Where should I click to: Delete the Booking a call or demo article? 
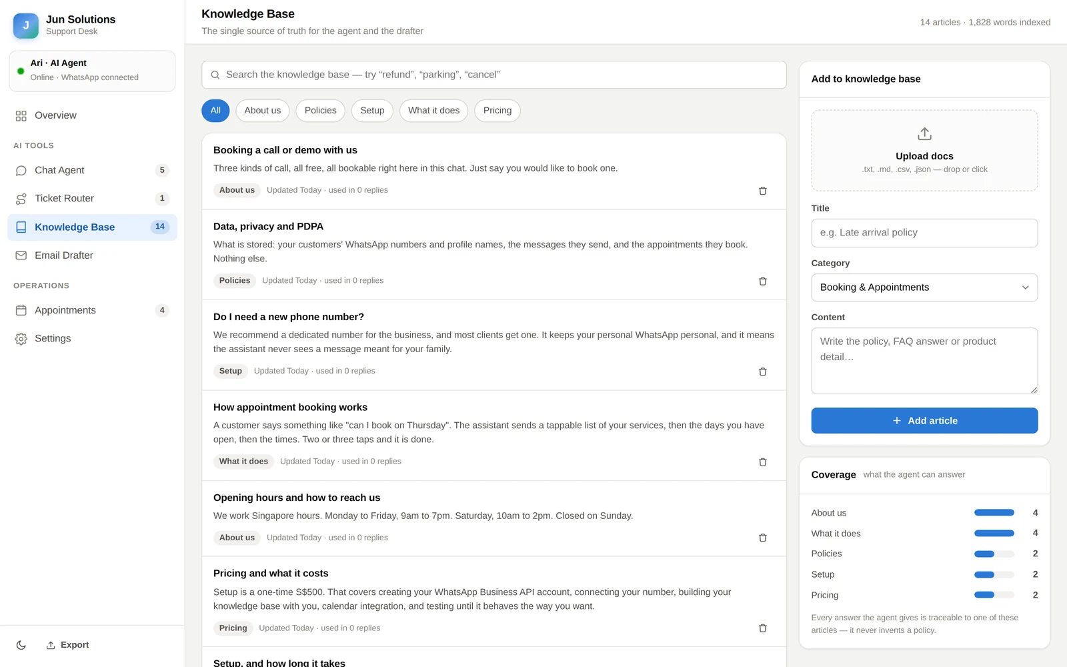point(762,191)
